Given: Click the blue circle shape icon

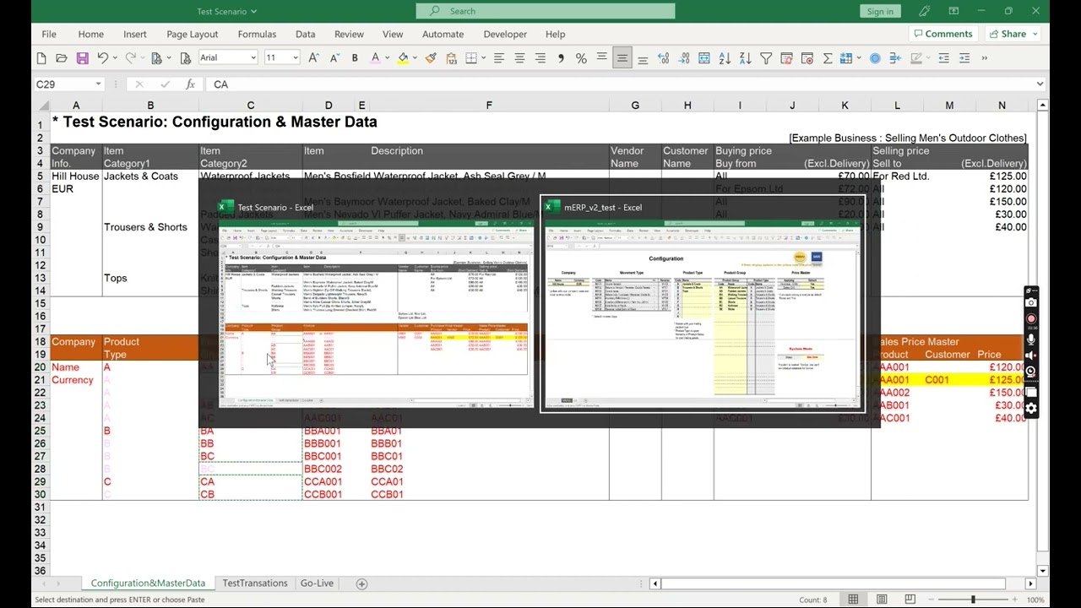Looking at the screenshot, I should click(875, 58).
